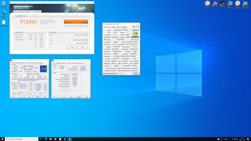Image resolution: width=251 pixels, height=141 pixels.
Task: Open the Bench tab in the left CPU-Z window
Action: (x=36, y=63)
